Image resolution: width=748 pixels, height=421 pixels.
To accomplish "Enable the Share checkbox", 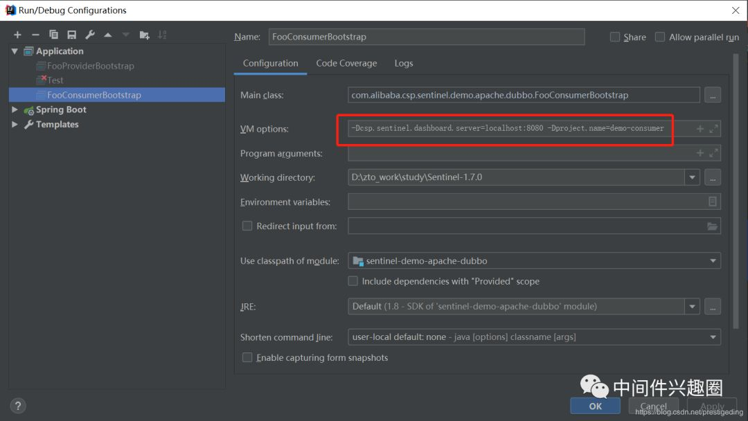I will (615, 37).
